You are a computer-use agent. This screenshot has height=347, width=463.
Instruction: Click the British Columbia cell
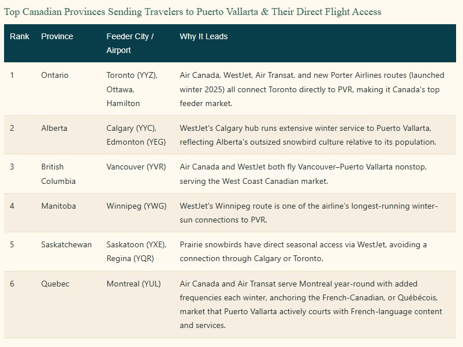(58, 174)
